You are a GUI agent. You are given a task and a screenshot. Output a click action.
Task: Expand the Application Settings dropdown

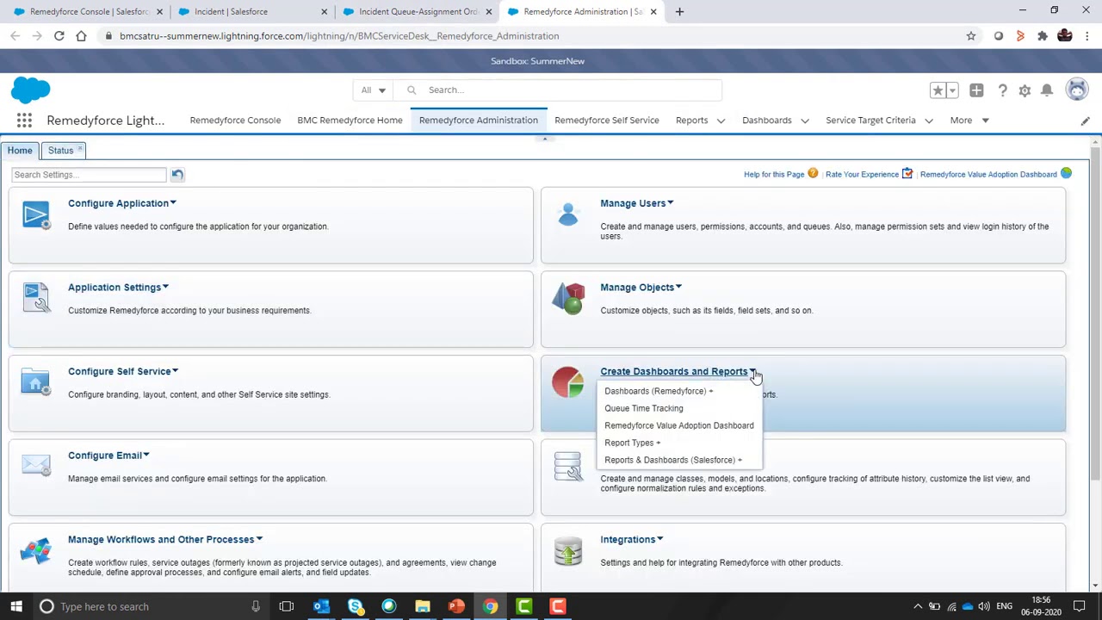pyautogui.click(x=165, y=288)
